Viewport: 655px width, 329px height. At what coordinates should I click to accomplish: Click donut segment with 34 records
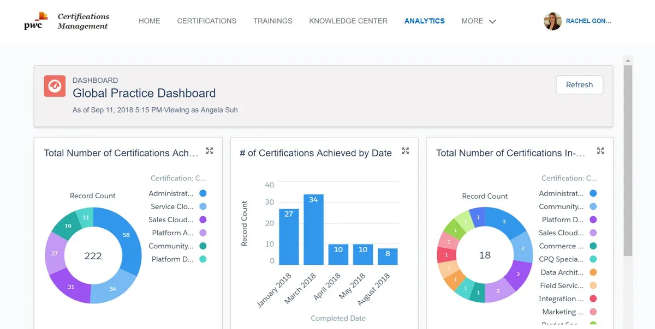pos(112,289)
